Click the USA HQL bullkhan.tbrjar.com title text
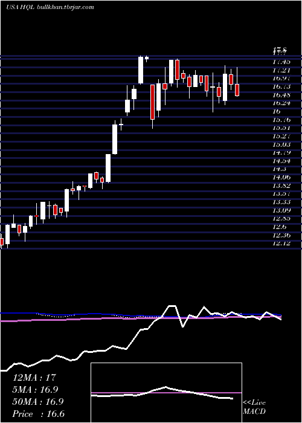Screen dimensions: 302x423 pos(50,7)
